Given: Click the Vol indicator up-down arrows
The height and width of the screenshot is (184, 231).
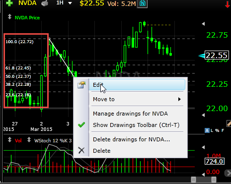Looking at the screenshot, I should tap(9, 140).
